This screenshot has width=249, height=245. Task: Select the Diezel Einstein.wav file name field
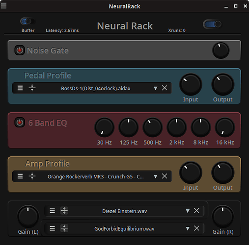pos(125,211)
